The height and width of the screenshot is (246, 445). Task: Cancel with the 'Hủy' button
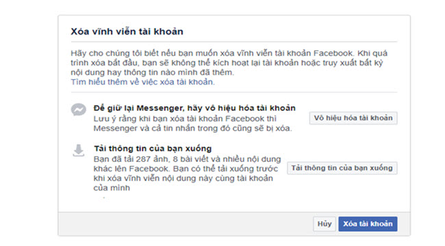pos(325,224)
